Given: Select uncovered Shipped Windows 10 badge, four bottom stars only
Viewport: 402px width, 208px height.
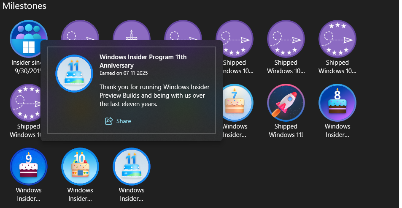Looking at the screenshot, I should (x=286, y=39).
